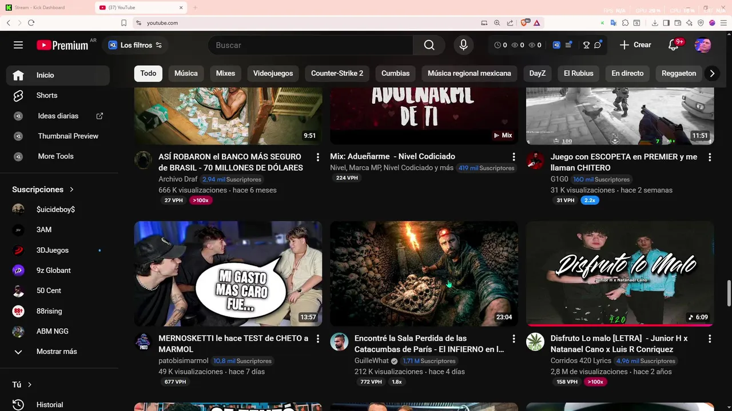Select the Reggaeton chip
This screenshot has width=732, height=411.
pyautogui.click(x=679, y=73)
